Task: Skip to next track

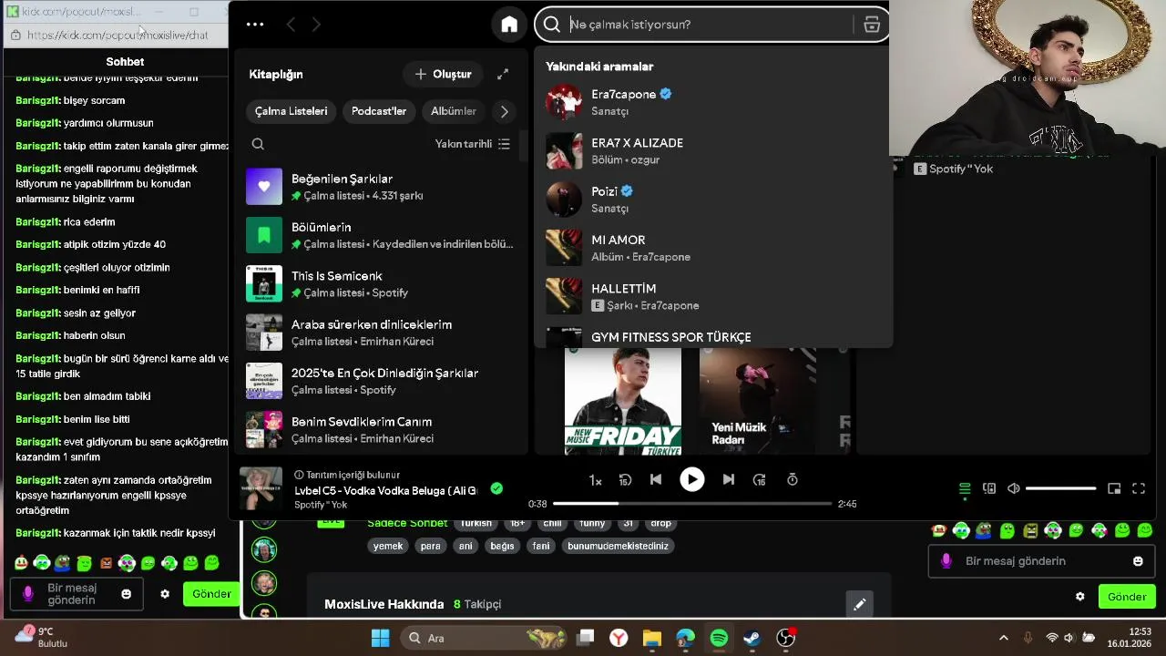Action: (x=728, y=480)
